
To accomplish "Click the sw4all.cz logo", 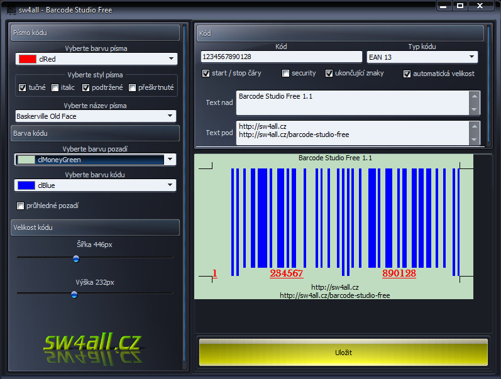I will tap(92, 348).
